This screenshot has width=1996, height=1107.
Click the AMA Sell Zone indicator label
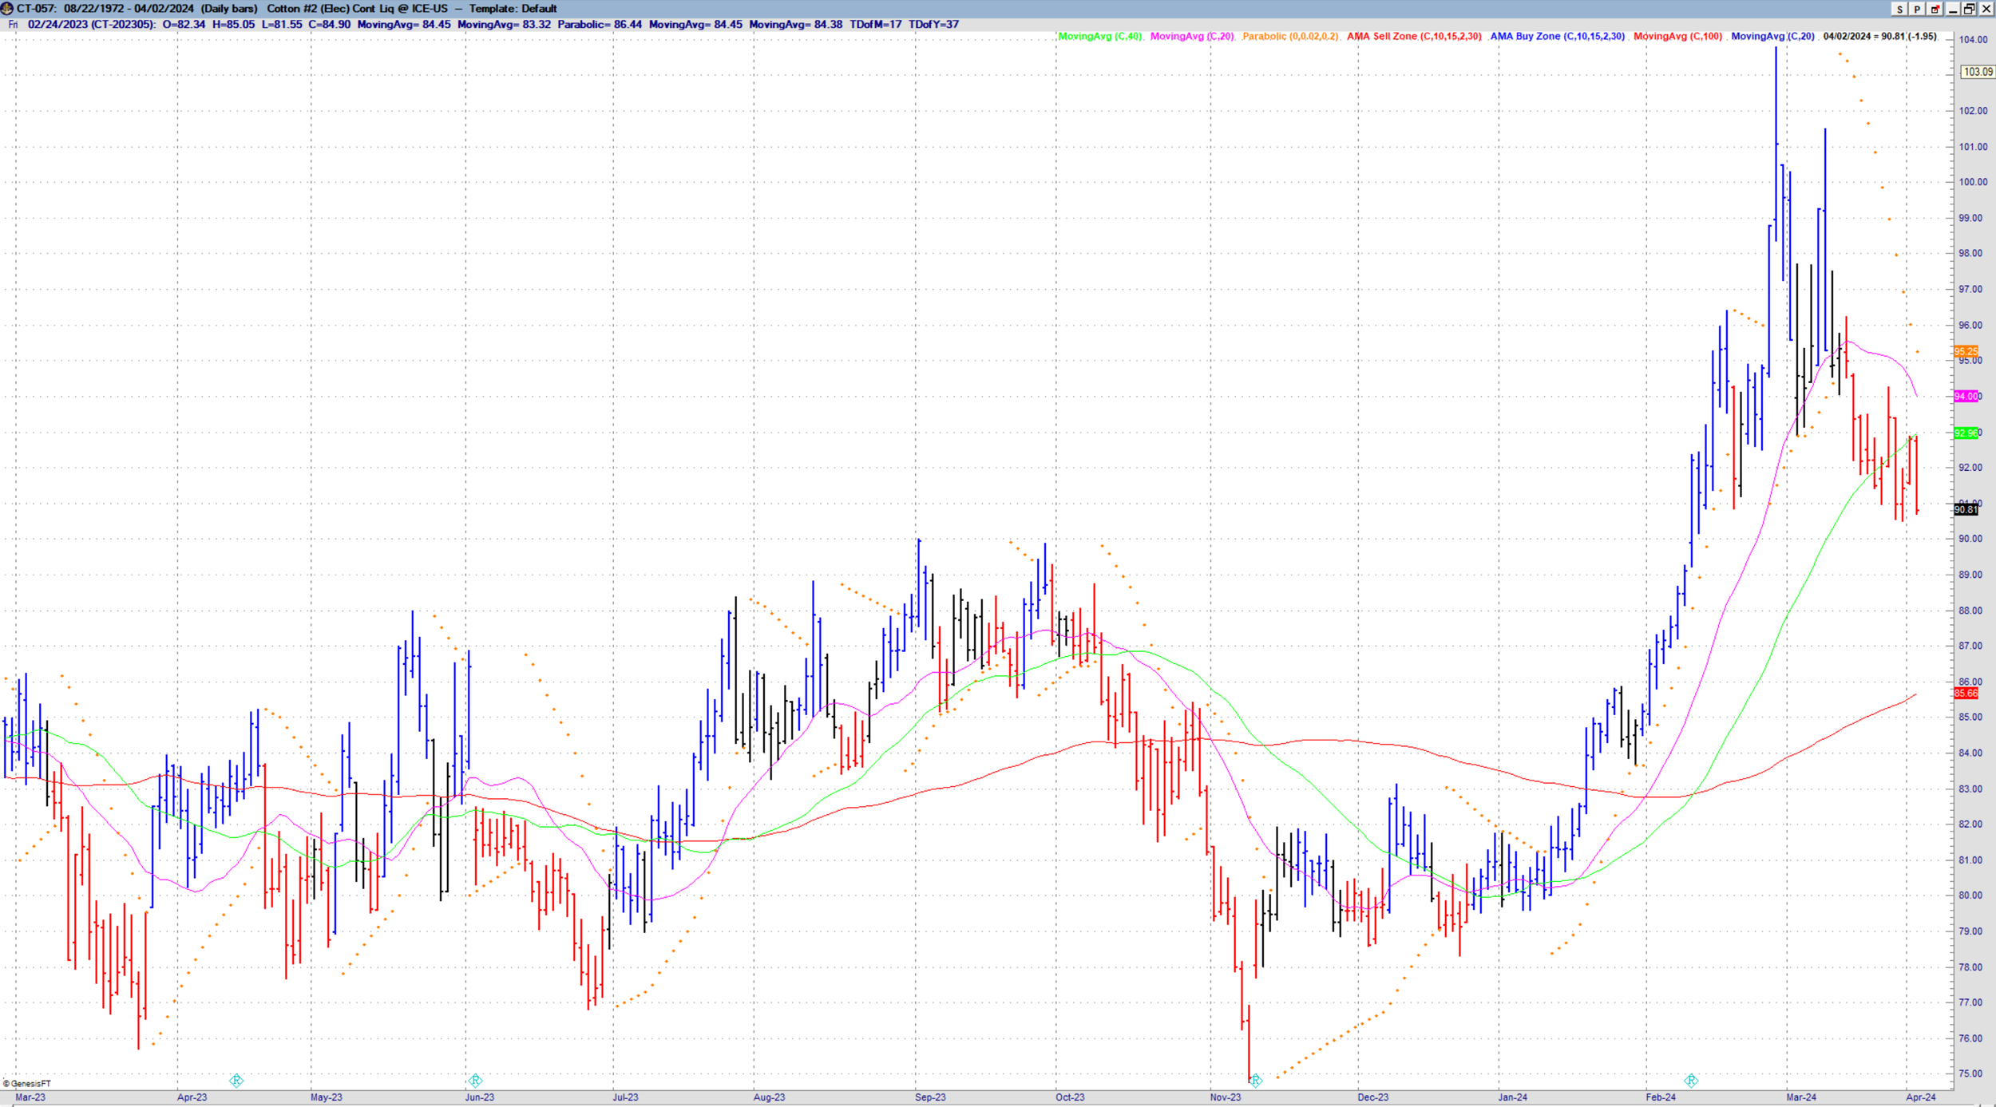1413,37
